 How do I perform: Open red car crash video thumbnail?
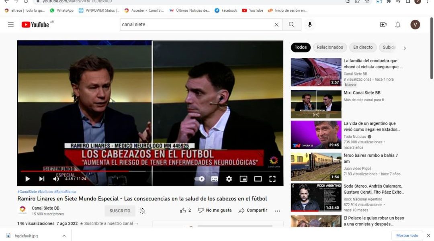tap(316, 72)
